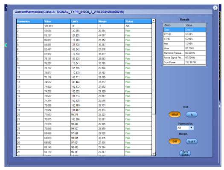224x170 pixels.
Task: Click limit 101.467 of harmonic 19
Action: [76, 110]
